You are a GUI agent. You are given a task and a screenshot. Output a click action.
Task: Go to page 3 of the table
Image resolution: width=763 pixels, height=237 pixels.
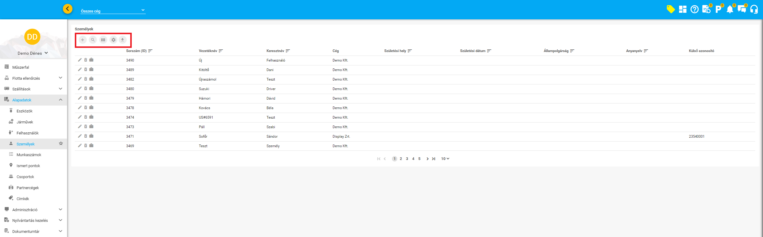(407, 159)
